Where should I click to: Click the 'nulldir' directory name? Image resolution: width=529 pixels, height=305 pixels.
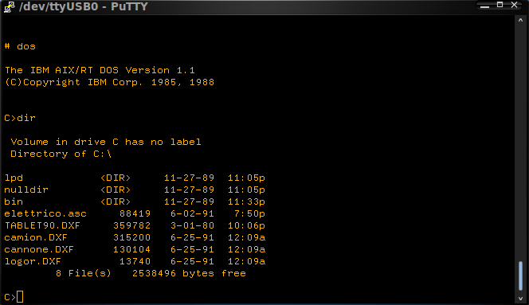[26, 190]
